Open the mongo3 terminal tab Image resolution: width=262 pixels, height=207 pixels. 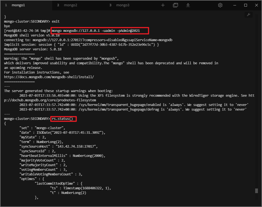[123, 5]
